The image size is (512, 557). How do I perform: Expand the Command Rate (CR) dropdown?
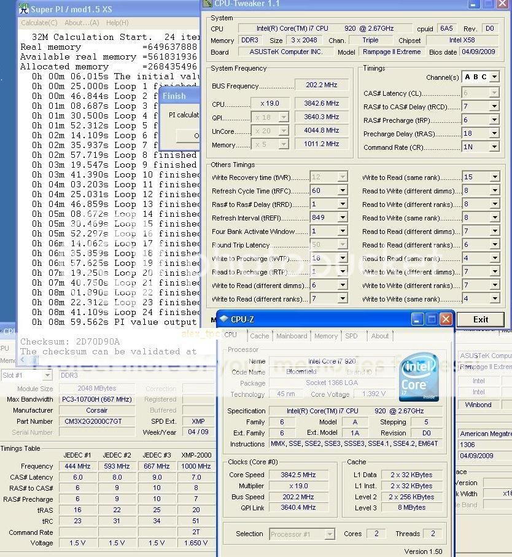coord(494,147)
